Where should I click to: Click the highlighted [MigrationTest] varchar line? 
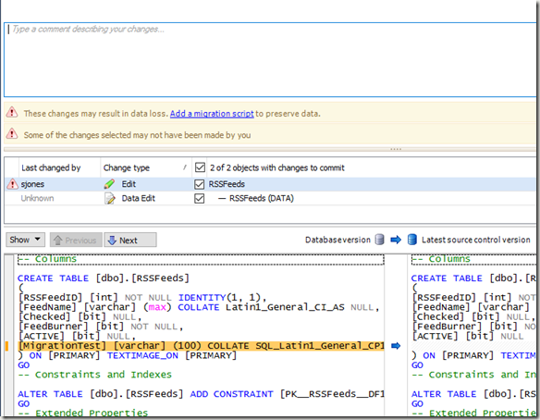(201, 346)
